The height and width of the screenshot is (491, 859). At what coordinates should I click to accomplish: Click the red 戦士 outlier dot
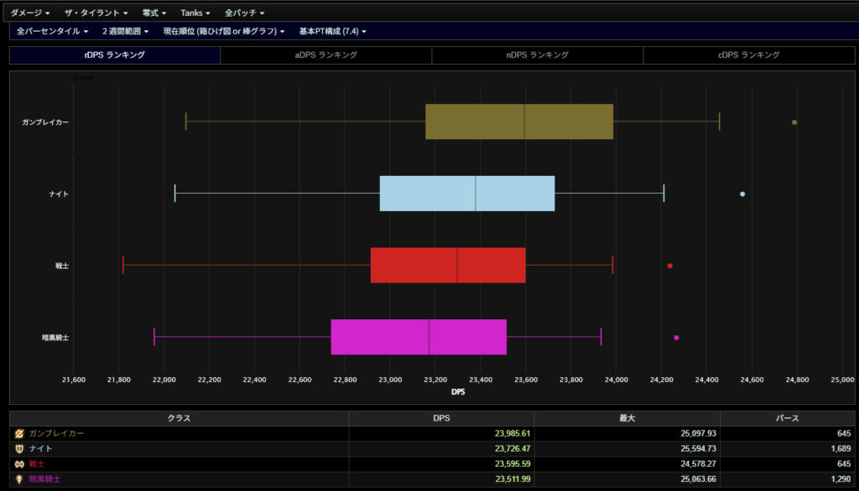(669, 266)
